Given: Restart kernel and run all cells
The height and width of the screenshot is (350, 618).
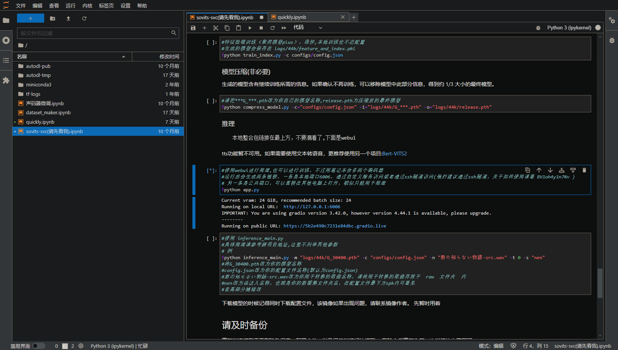Looking at the screenshot, I should 284,28.
